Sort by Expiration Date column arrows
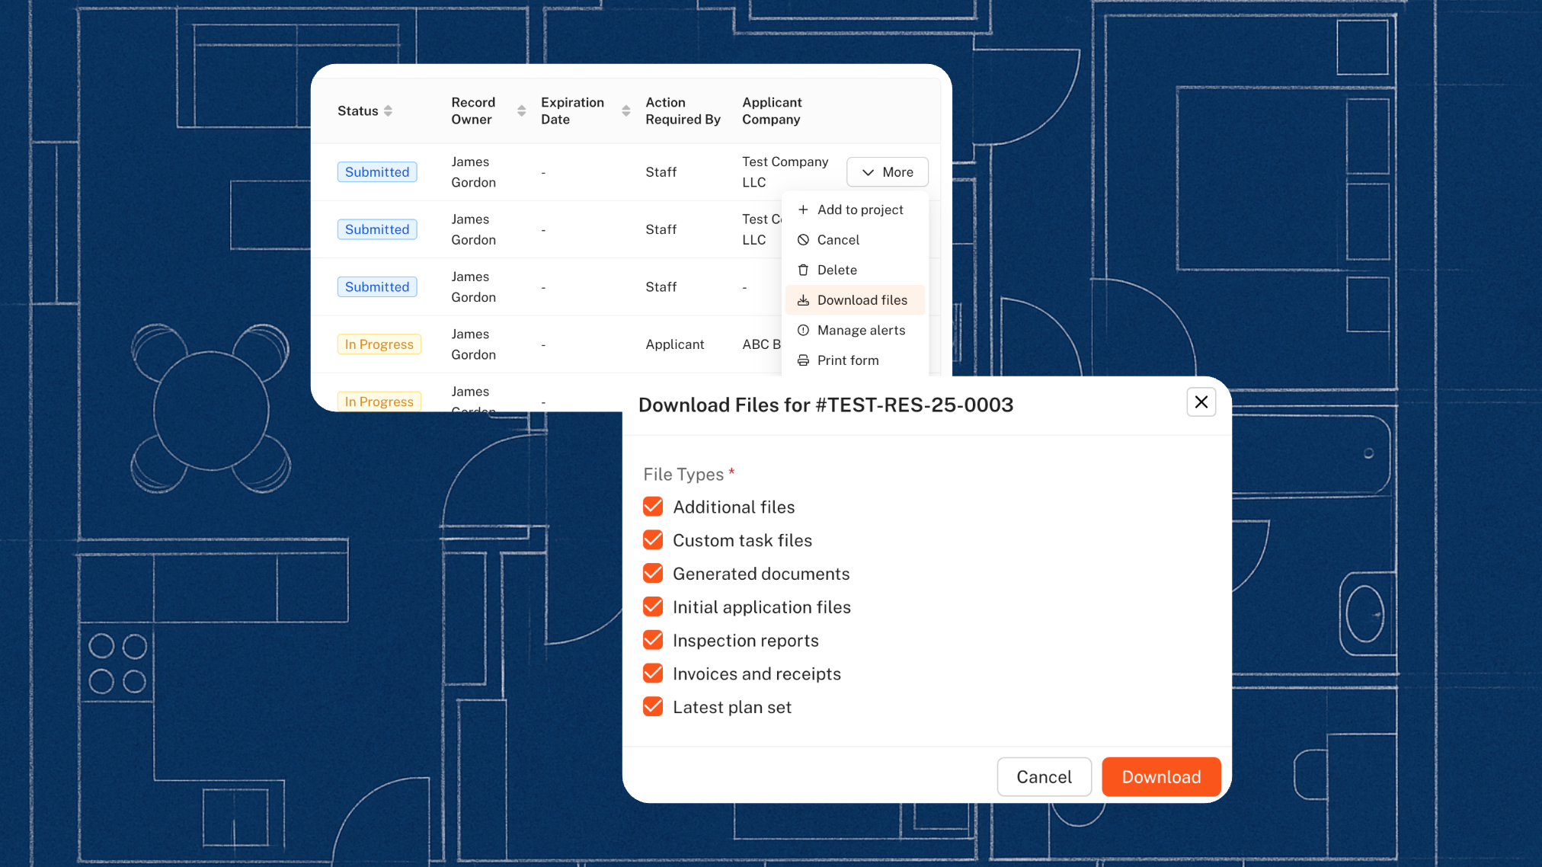Image resolution: width=1542 pixels, height=867 pixels. [x=625, y=111]
